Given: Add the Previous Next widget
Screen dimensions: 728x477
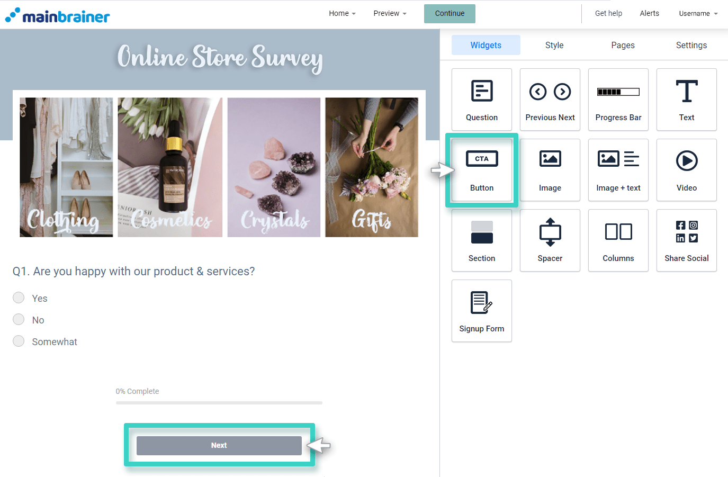Looking at the screenshot, I should 550,100.
